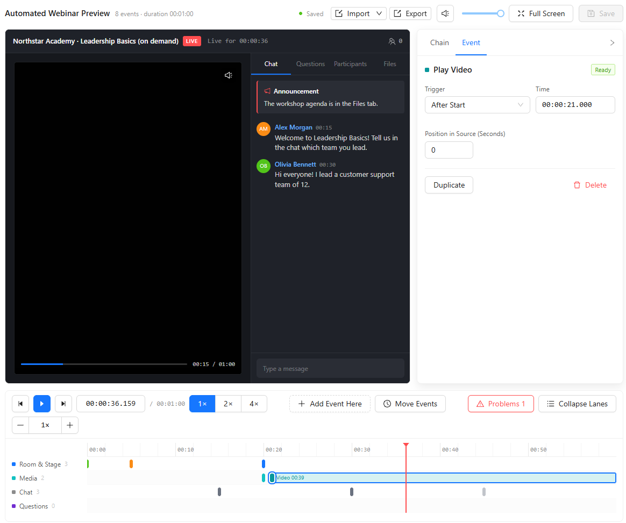Viewport: 626px width, 523px height.
Task: Select the Event tab
Action: [471, 42]
